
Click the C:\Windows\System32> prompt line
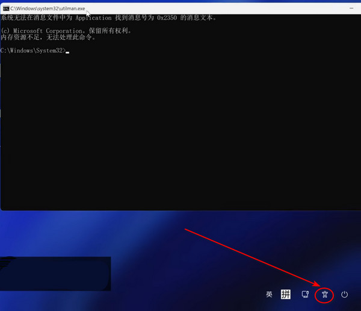click(x=33, y=51)
